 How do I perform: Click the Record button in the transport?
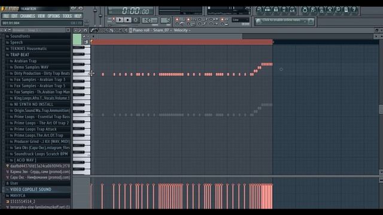click(x=136, y=20)
